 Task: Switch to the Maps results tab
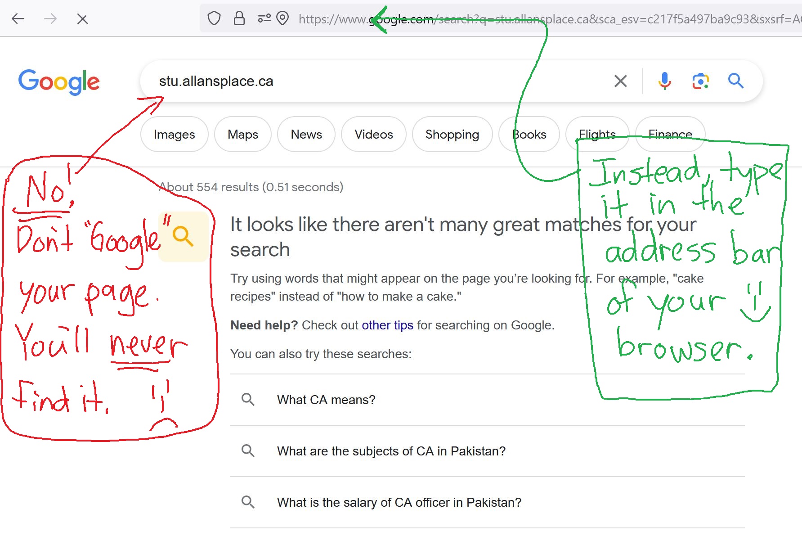point(243,134)
